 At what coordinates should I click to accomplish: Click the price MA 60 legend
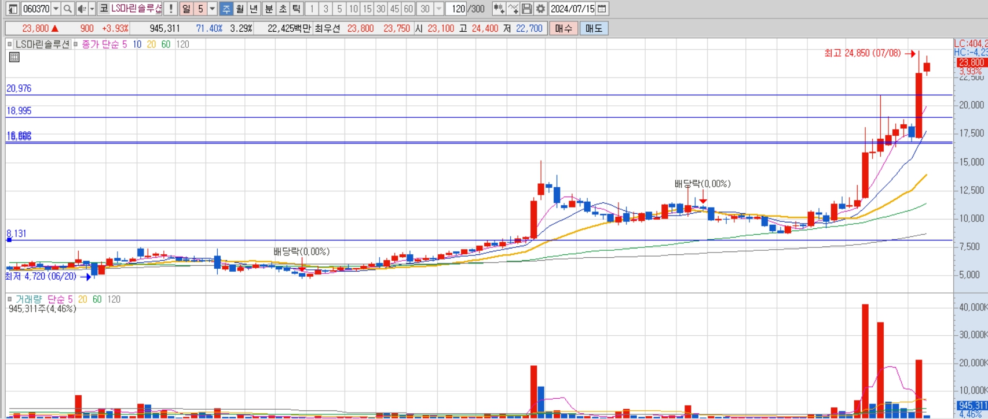pyautogui.click(x=166, y=44)
